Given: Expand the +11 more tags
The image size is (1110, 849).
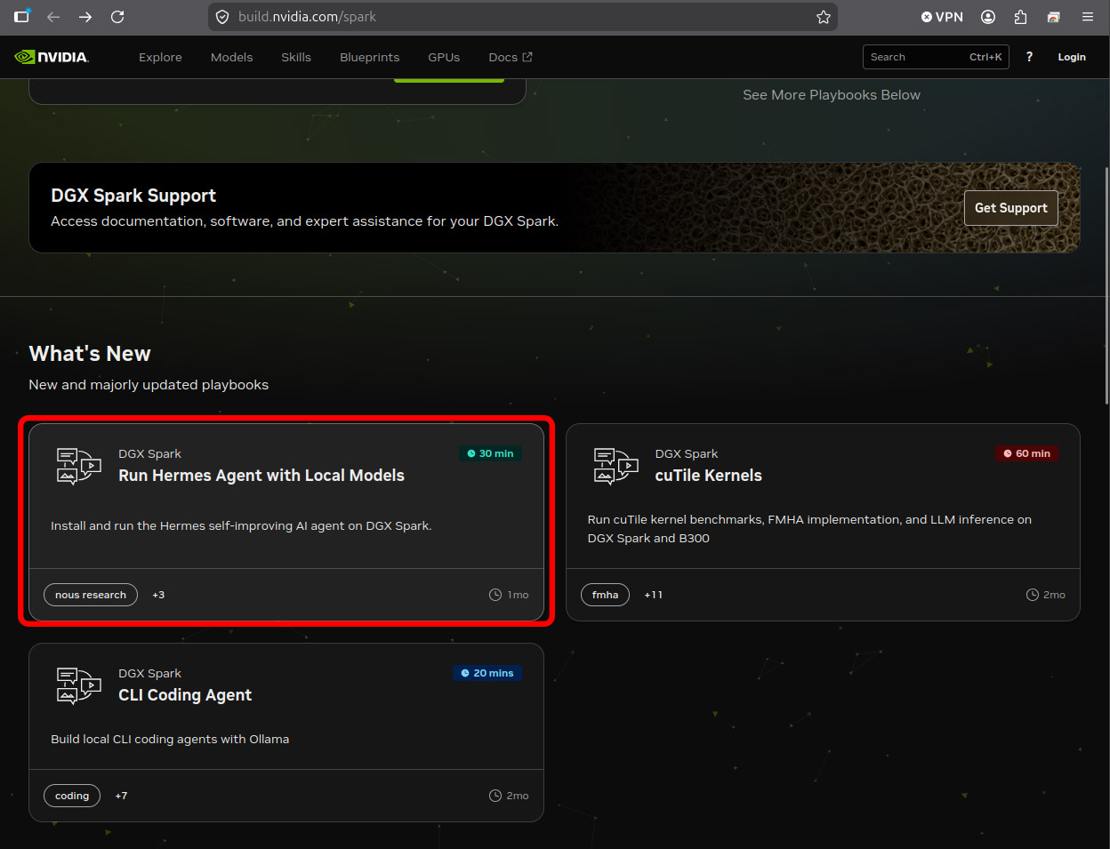Looking at the screenshot, I should point(654,595).
